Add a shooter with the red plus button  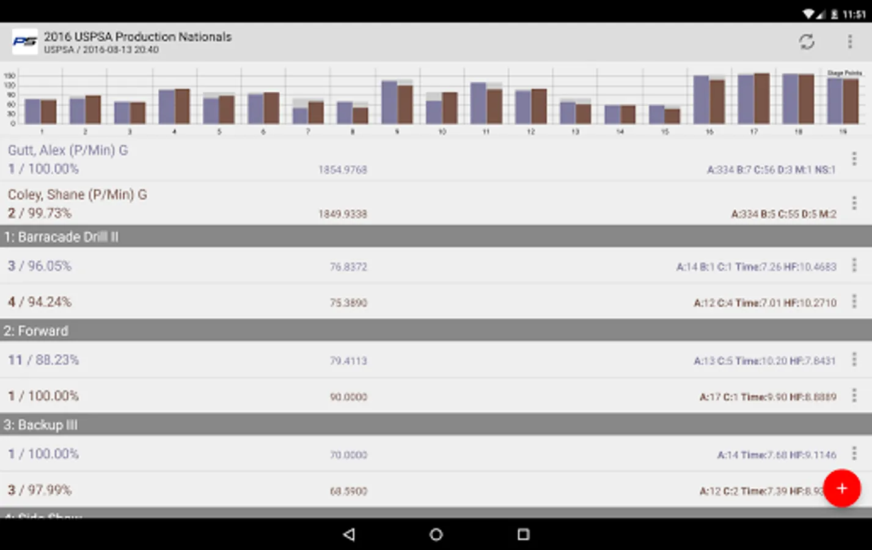(842, 488)
